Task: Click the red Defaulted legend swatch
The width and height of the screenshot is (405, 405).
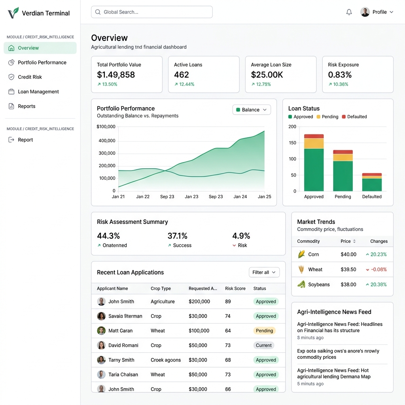Action: (x=344, y=117)
